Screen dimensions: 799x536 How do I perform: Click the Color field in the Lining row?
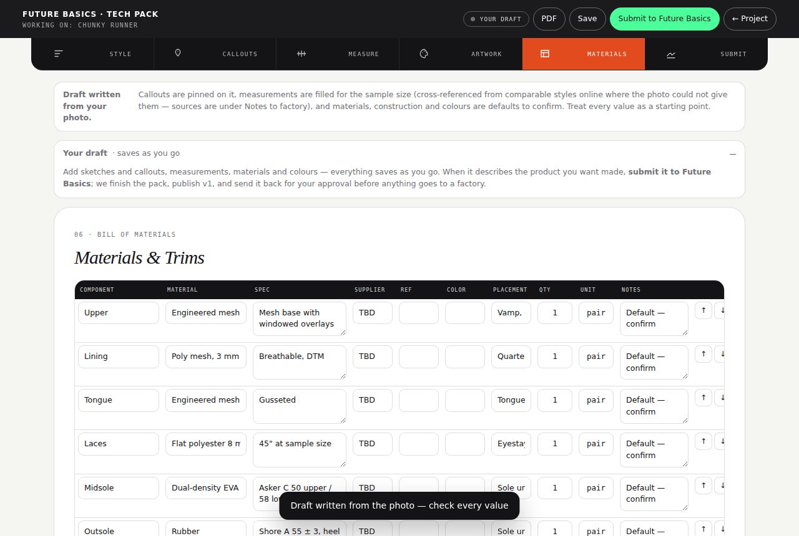point(465,357)
